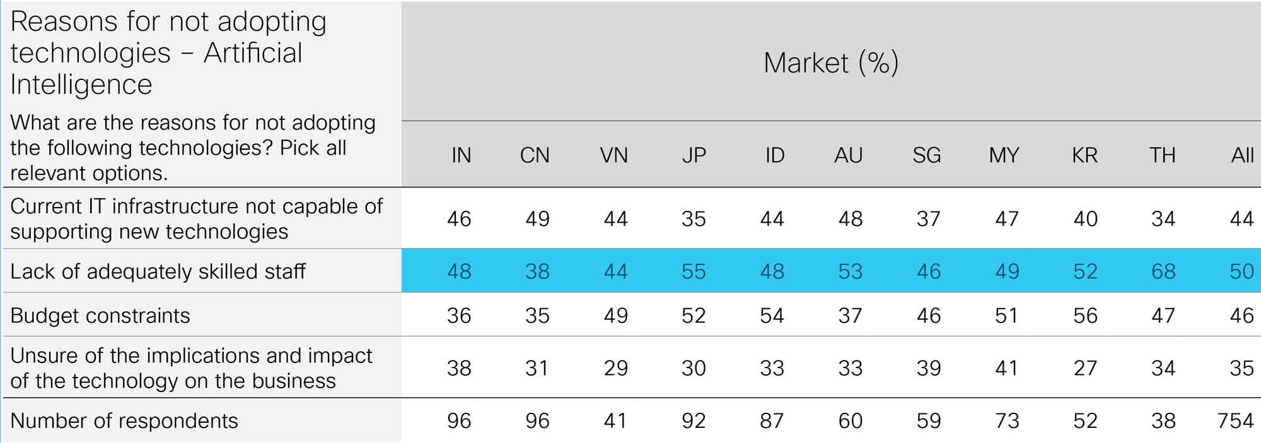Select the 27 value in KR column
This screenshot has width=1261, height=443.
coord(1085,368)
